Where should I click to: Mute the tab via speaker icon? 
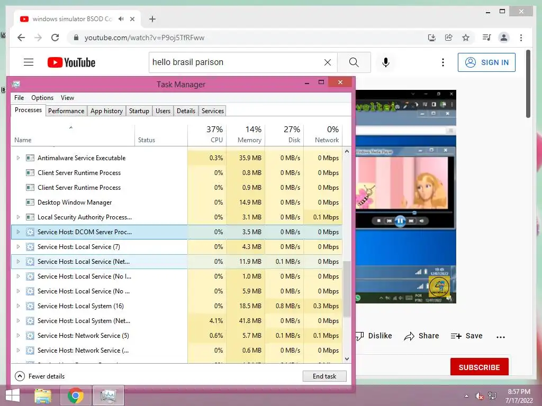point(121,19)
